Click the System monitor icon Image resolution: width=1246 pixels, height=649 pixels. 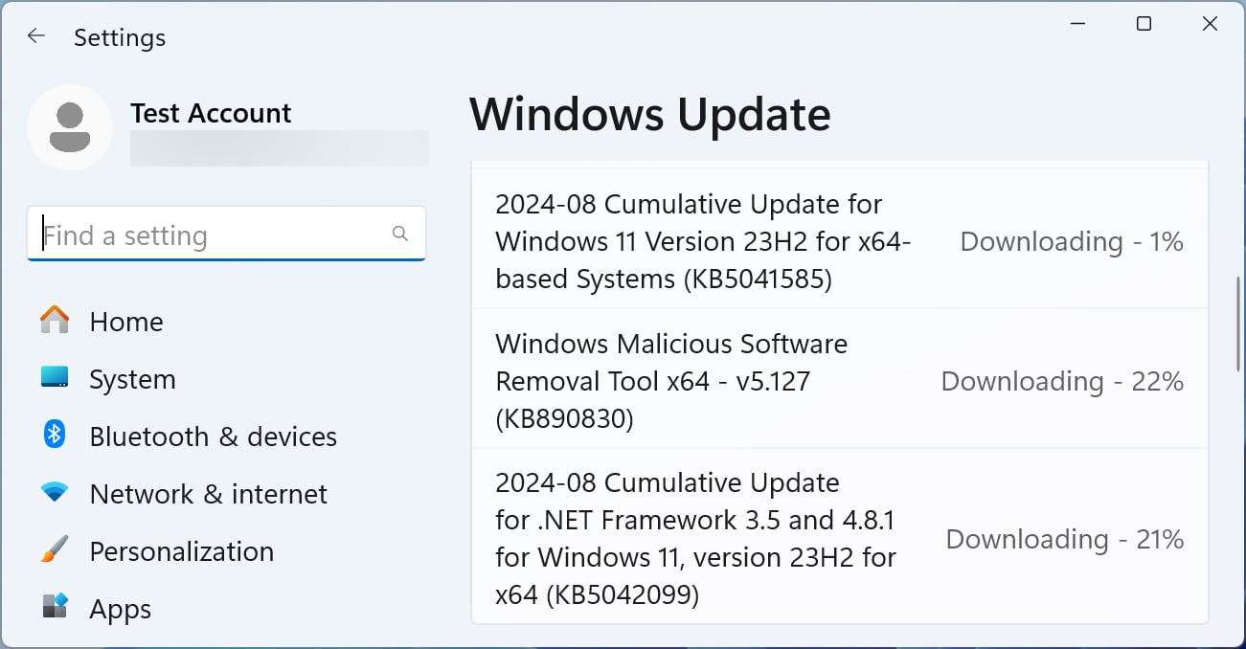[x=55, y=377]
